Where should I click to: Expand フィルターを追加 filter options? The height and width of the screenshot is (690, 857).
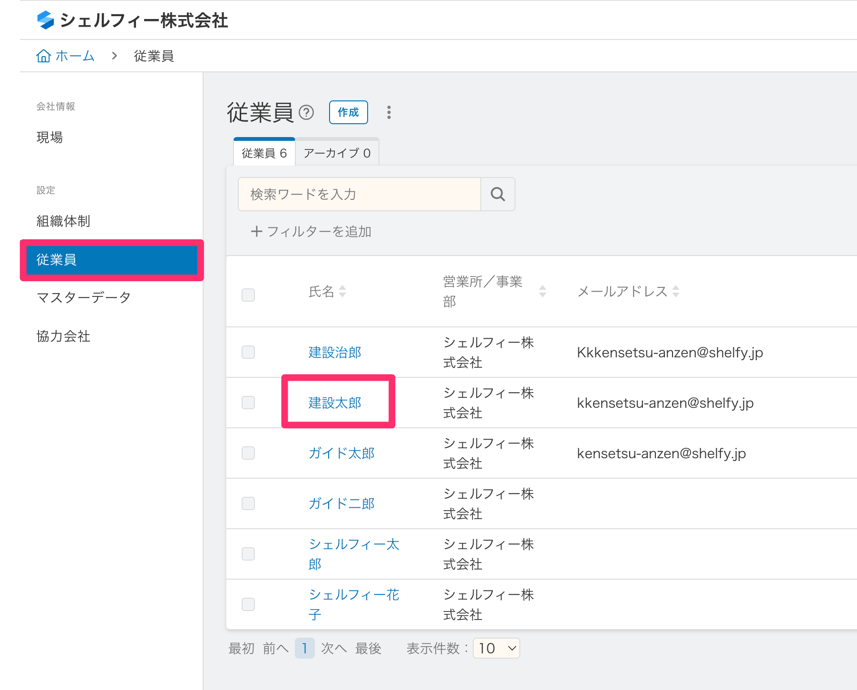pos(311,232)
